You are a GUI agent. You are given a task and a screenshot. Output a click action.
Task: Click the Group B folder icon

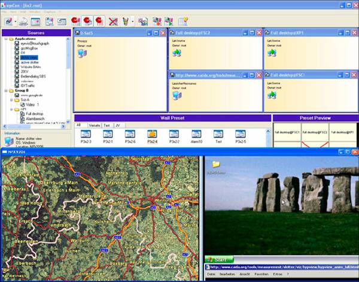[11, 91]
